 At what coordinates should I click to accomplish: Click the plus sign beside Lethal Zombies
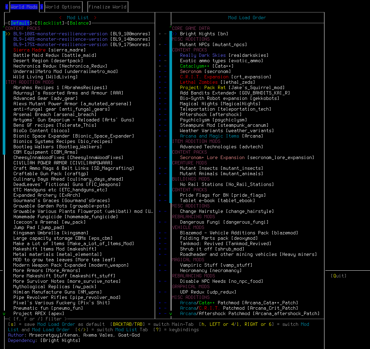(160, 82)
